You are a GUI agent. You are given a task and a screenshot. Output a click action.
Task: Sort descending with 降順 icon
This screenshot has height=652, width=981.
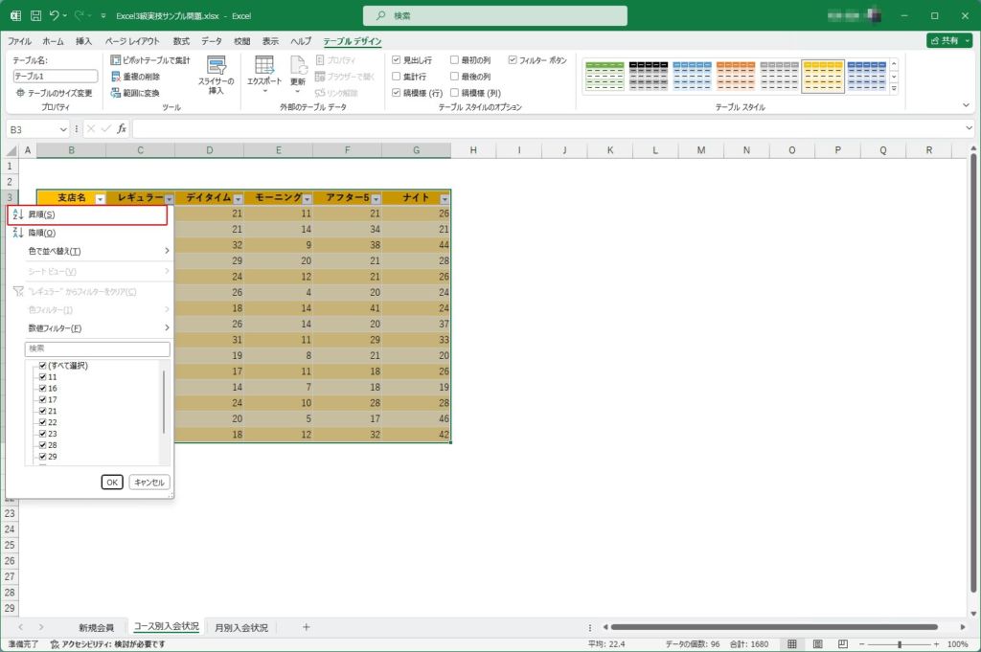point(17,233)
